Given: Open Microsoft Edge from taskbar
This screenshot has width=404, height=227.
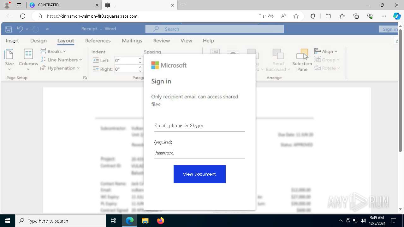Looking at the screenshot, I should click(130, 221).
